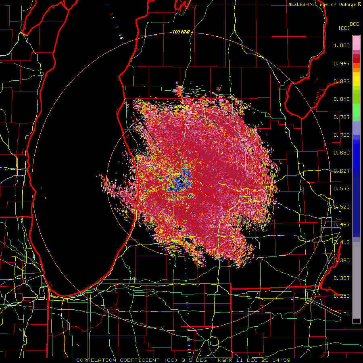Viewport: 363px width, 363px height.
Task: Click the 0.680 scale value
Action: tap(342, 153)
